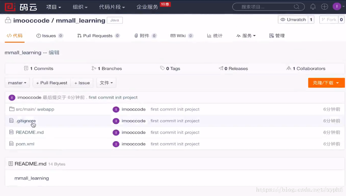Click the mmall_learning repo title link

(x=81, y=20)
